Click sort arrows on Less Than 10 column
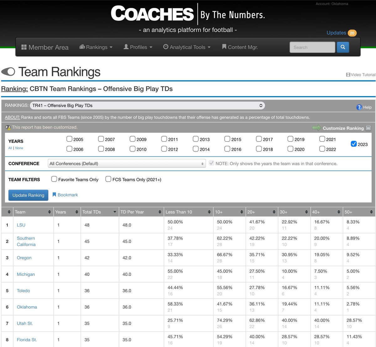The height and width of the screenshot is (347, 376). 209,212
